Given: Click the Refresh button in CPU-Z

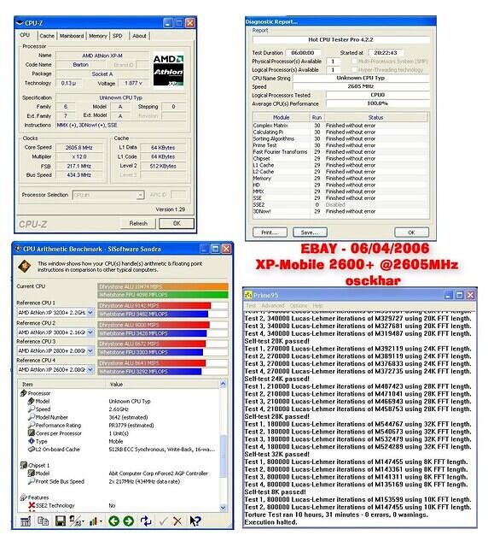Looking at the screenshot, I should 138,224.
